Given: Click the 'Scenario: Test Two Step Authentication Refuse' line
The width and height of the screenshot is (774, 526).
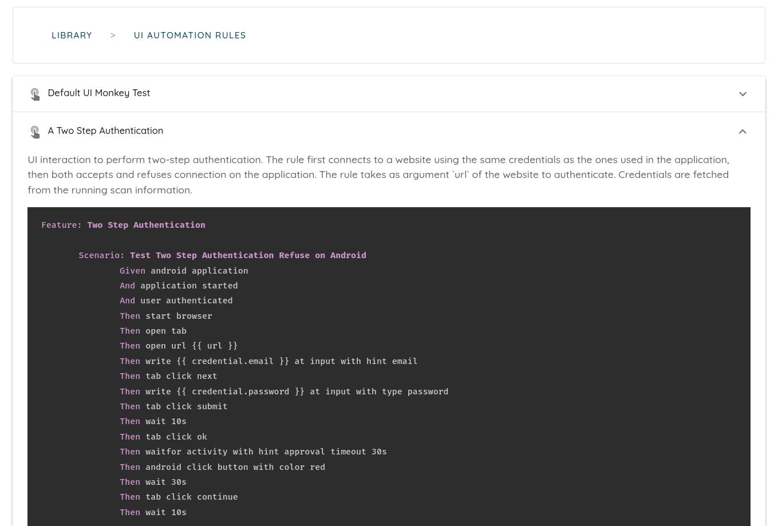Looking at the screenshot, I should [x=222, y=255].
